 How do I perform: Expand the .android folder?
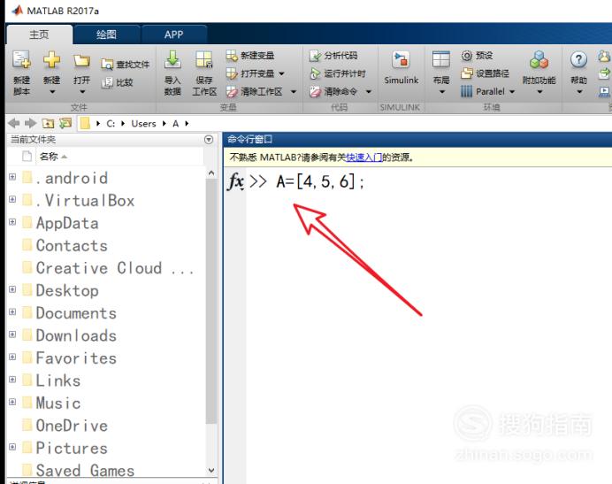tap(12, 177)
